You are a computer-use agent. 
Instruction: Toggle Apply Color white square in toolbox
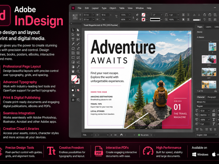pos(73,90)
